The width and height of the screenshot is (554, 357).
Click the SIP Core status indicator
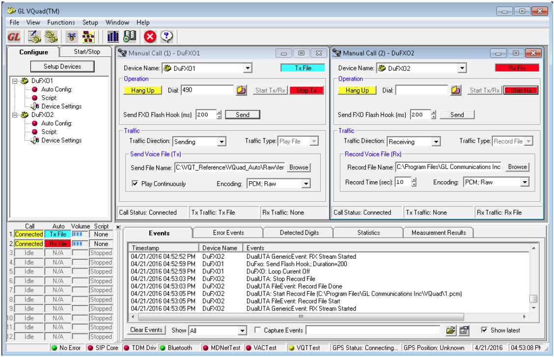(x=103, y=348)
